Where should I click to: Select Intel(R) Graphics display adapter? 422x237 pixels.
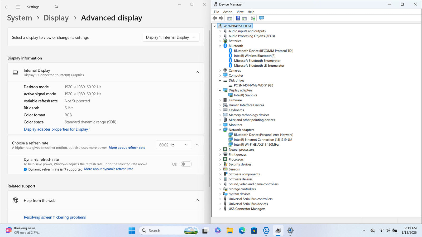[x=245, y=95]
